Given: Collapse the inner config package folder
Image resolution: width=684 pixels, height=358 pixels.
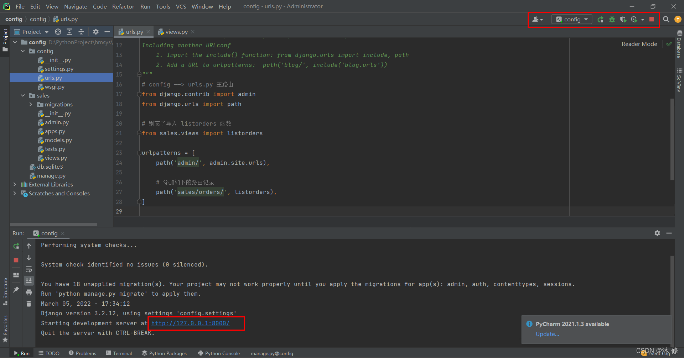Looking at the screenshot, I should click(23, 51).
